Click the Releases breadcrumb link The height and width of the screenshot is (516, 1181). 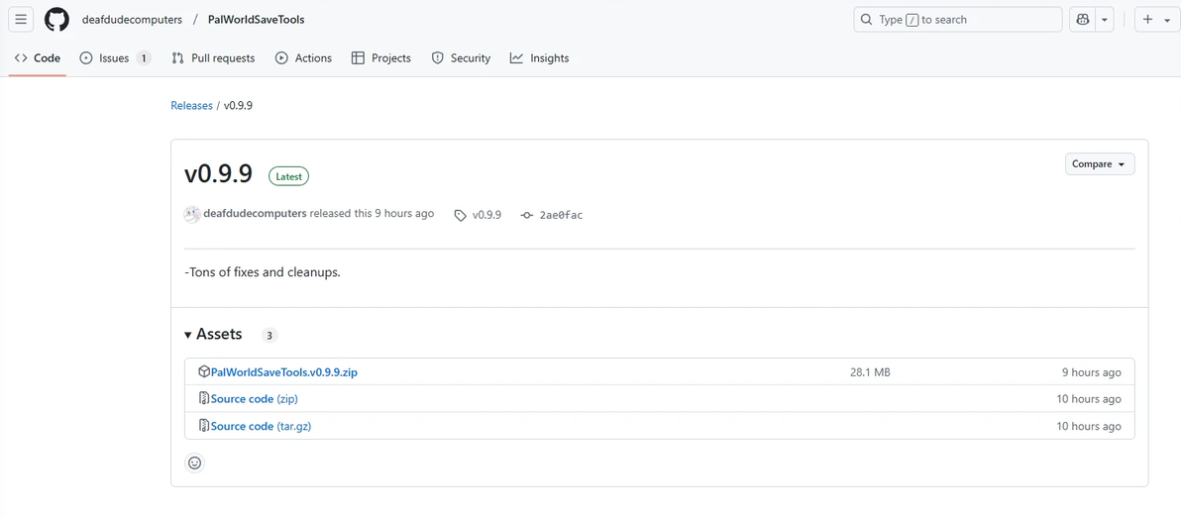(191, 105)
